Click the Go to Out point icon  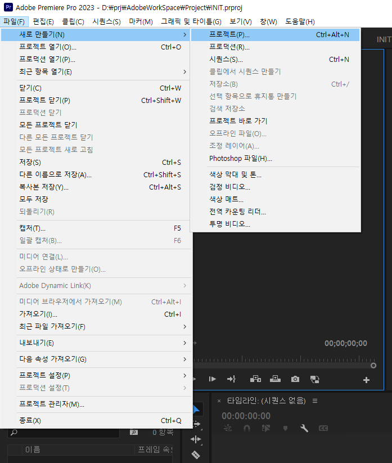[231, 379]
